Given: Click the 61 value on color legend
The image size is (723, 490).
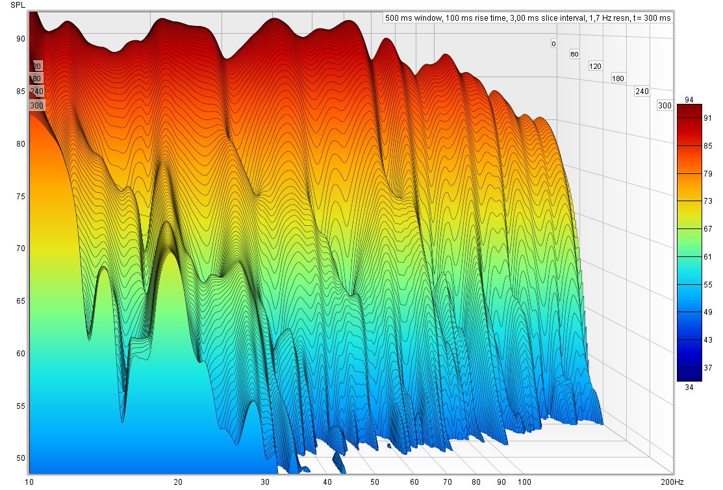Looking at the screenshot, I should click(x=708, y=256).
